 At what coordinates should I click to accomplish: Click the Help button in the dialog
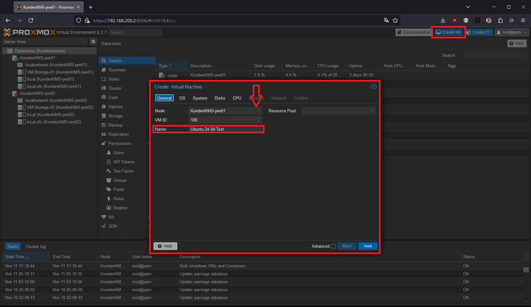(165, 246)
